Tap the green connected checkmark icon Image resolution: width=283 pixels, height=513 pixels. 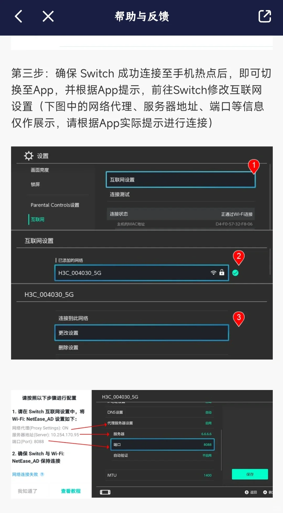(x=236, y=273)
